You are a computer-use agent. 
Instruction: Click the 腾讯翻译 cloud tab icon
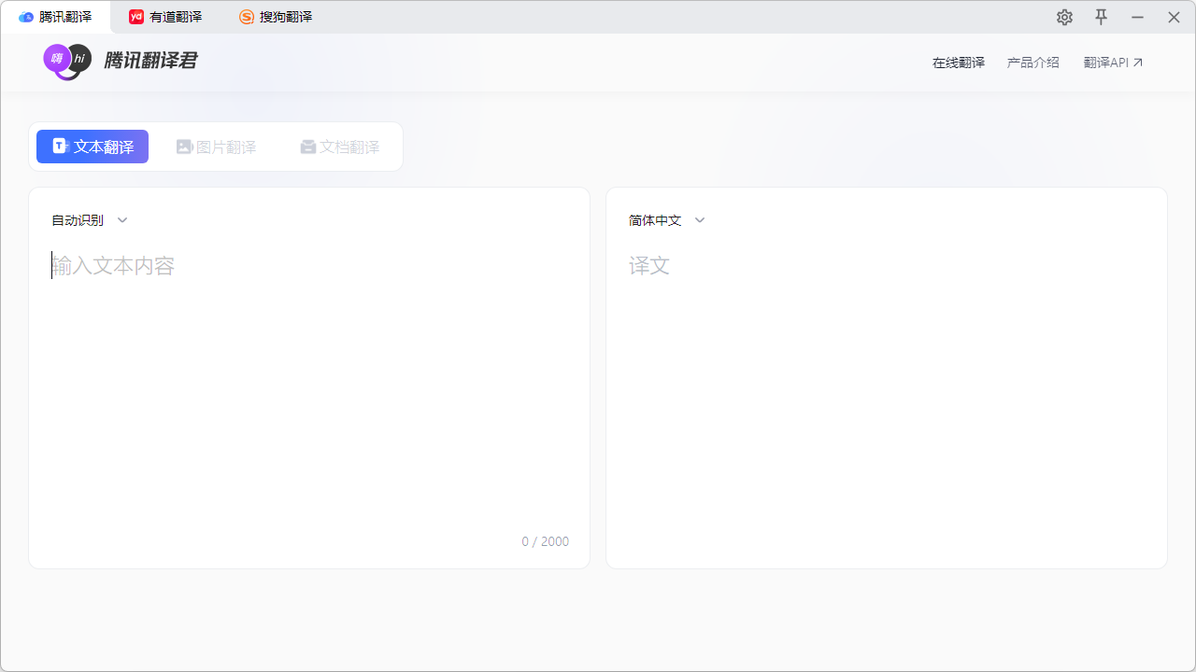point(26,17)
